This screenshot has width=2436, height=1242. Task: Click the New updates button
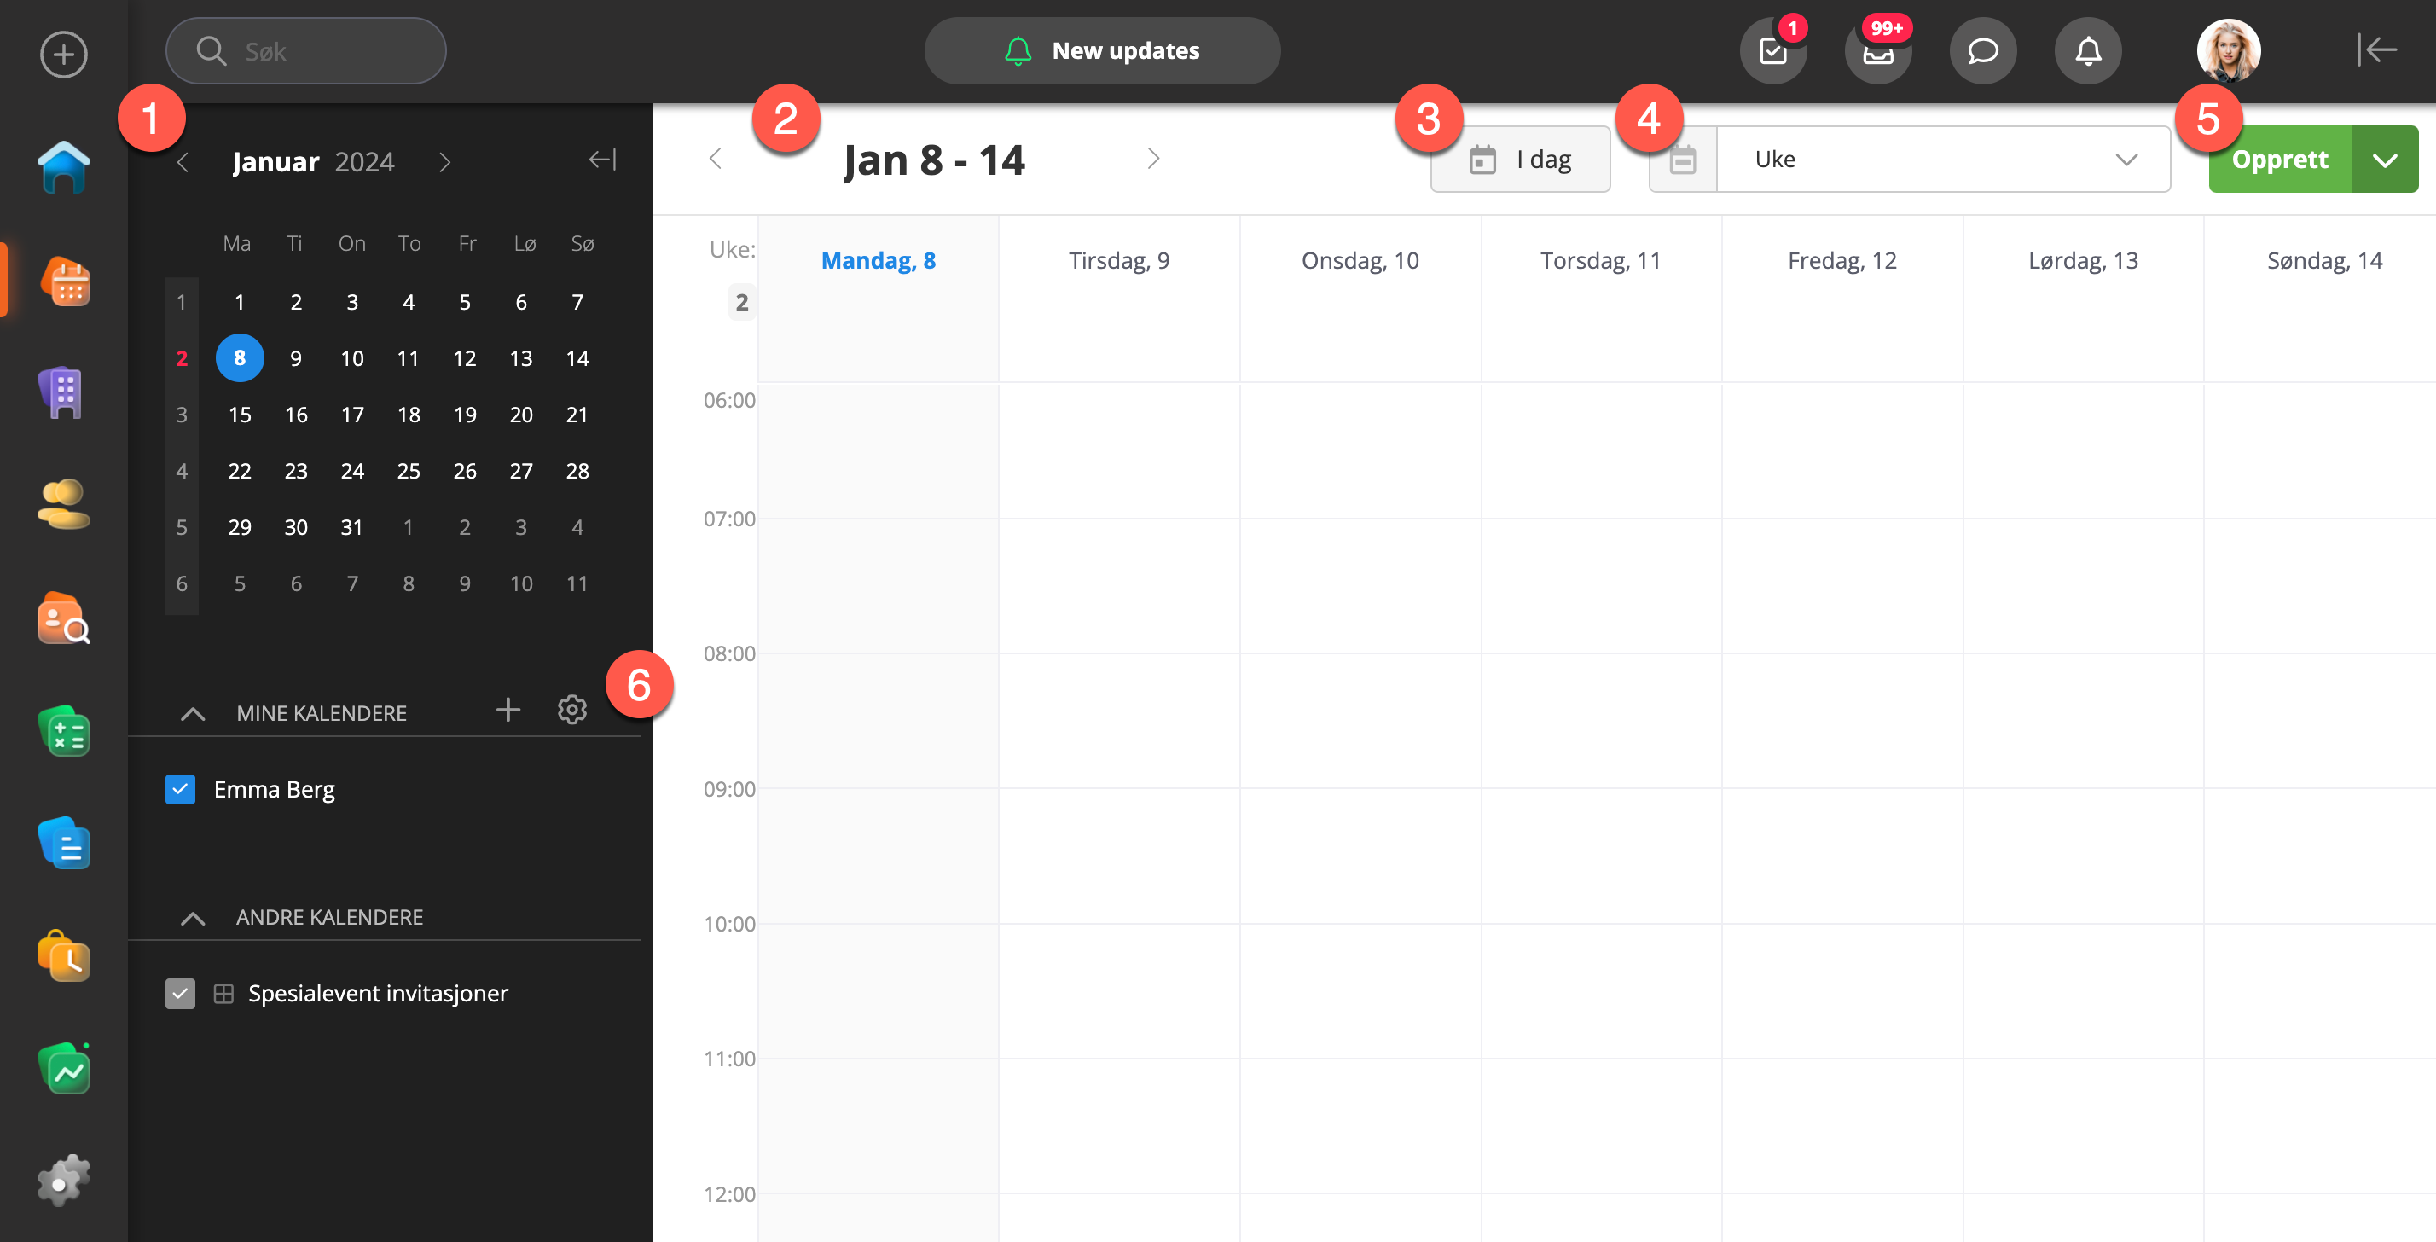[x=1103, y=50]
